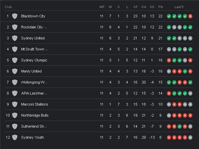This screenshot has height=149, width=199.
Task: Click Sydney Youth's shield crest icon
Action: coord(15,137)
